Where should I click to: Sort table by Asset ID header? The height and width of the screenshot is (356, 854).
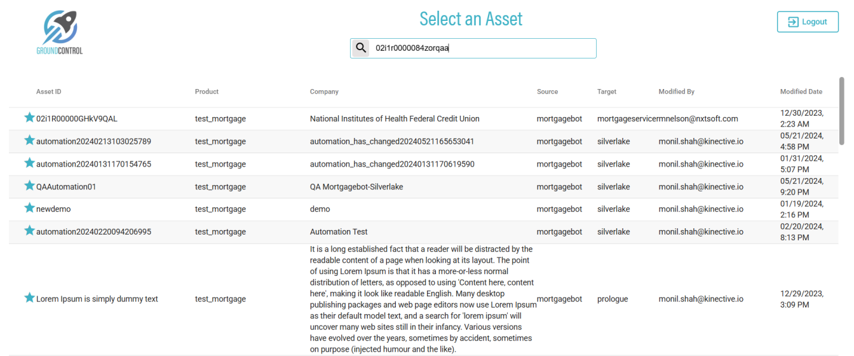pos(49,92)
